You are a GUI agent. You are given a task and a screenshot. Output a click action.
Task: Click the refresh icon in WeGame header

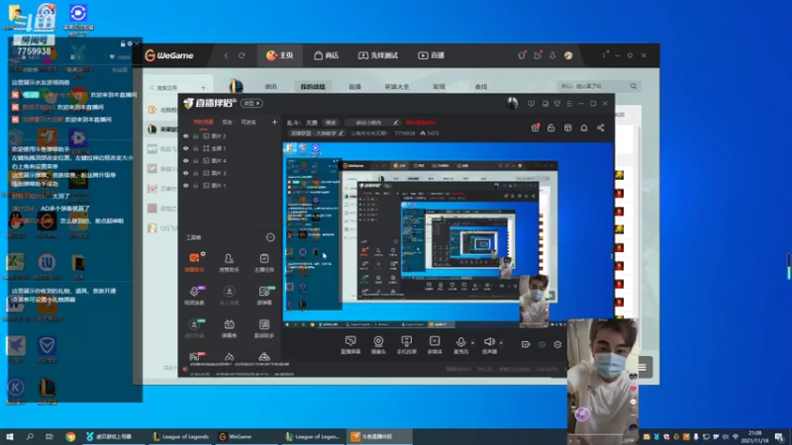pos(242,55)
